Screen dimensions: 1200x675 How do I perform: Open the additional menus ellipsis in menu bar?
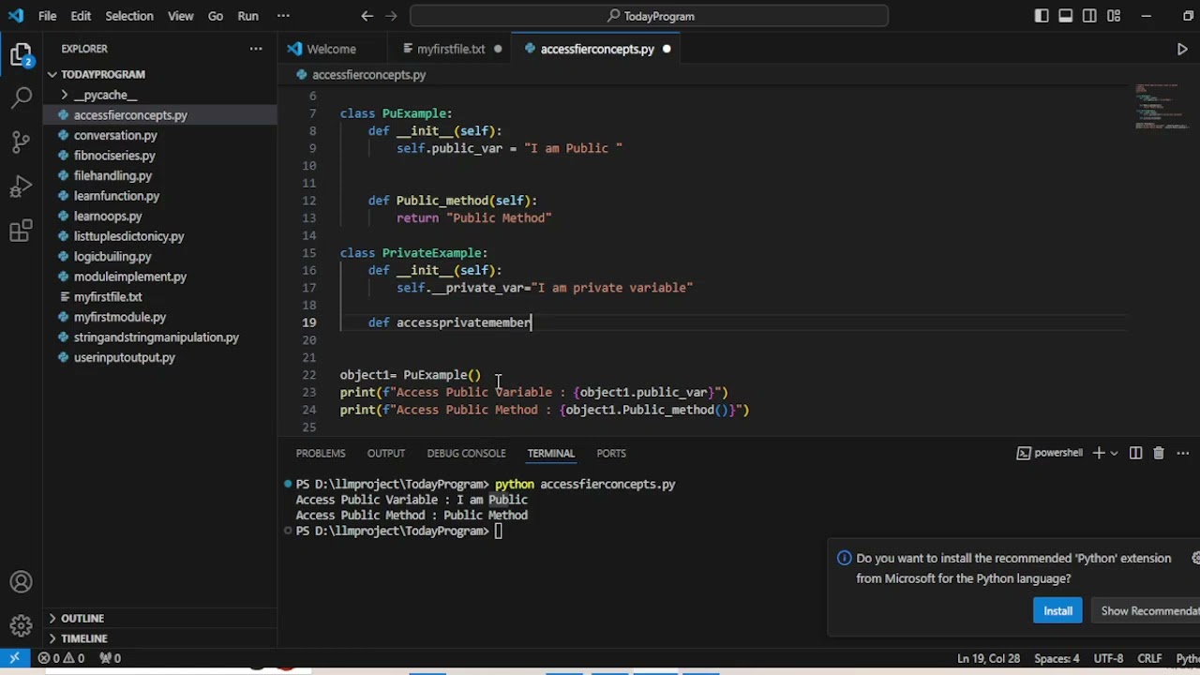point(284,16)
